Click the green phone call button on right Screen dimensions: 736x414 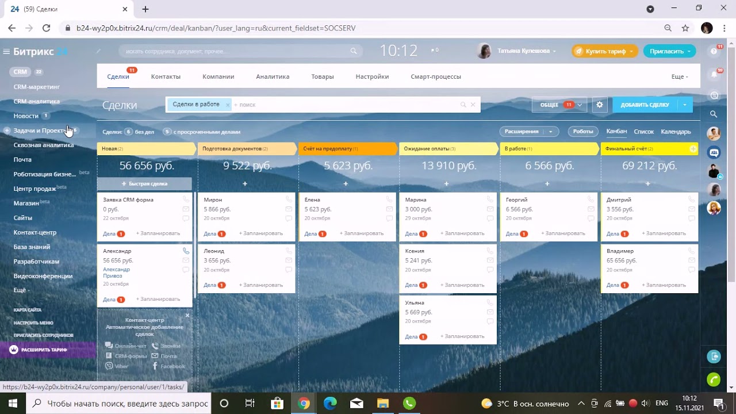[x=714, y=379]
